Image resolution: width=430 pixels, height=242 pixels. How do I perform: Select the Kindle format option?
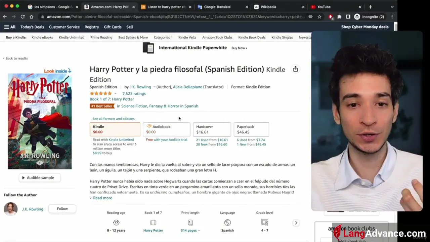pyautogui.click(x=115, y=129)
